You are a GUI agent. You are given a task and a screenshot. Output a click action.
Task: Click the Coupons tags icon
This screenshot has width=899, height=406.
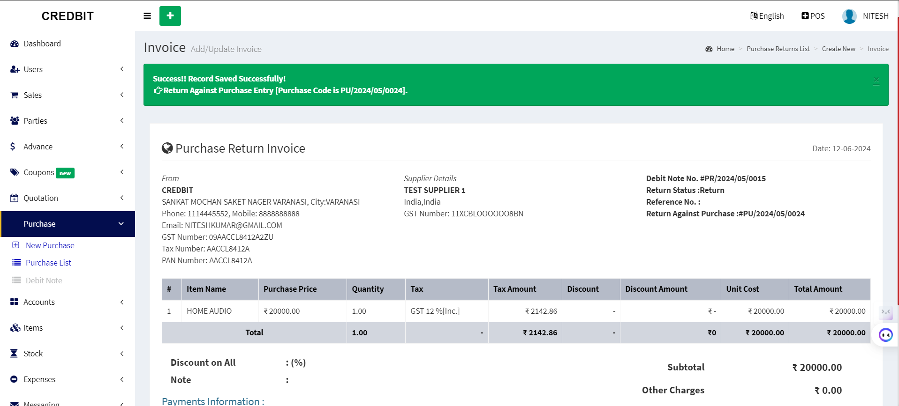pos(15,172)
